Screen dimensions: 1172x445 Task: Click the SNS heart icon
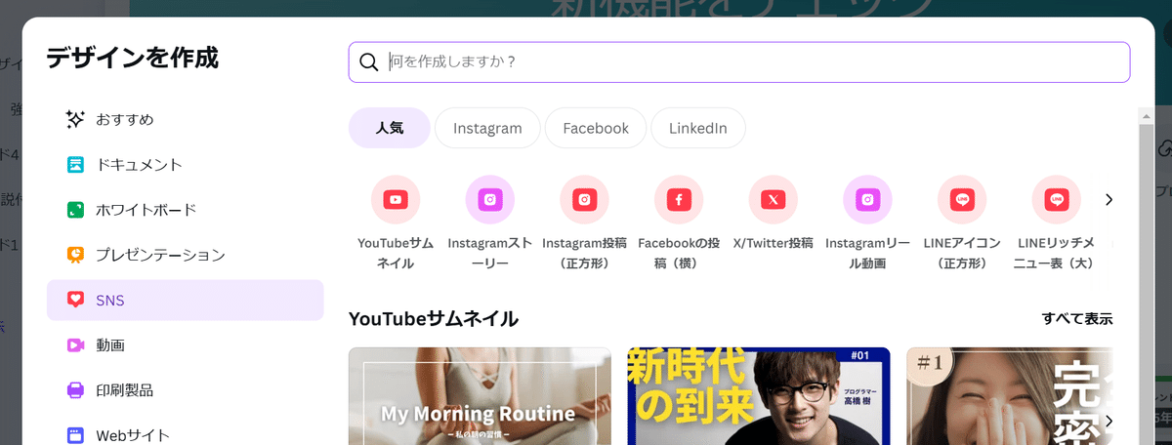(x=75, y=300)
